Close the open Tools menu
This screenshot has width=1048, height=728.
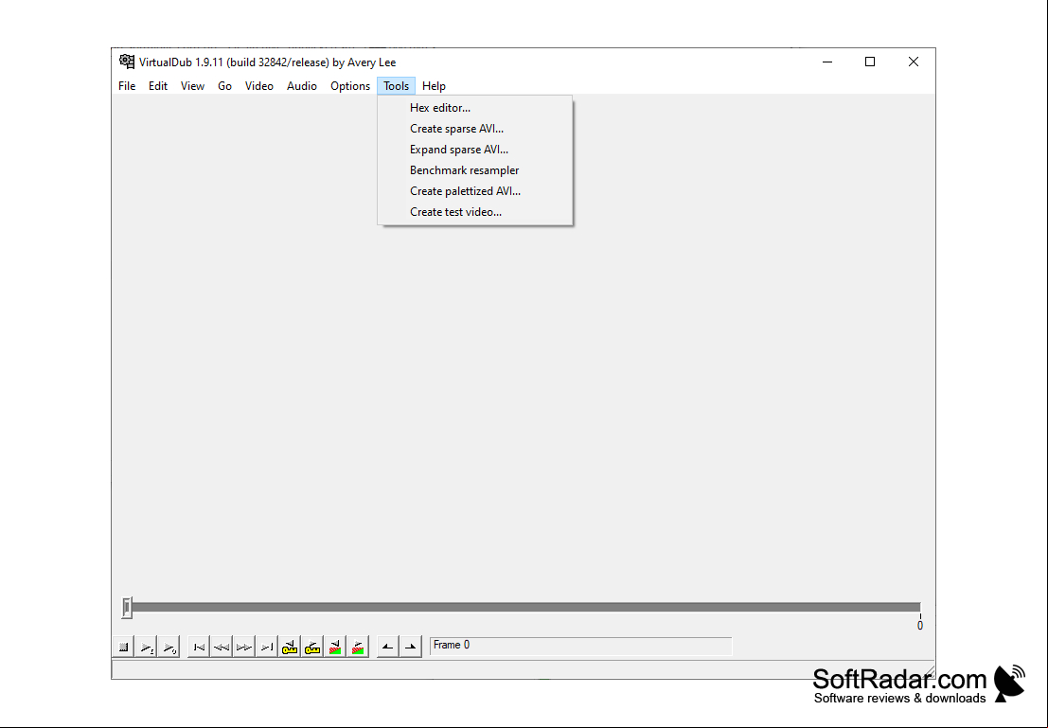tap(397, 86)
